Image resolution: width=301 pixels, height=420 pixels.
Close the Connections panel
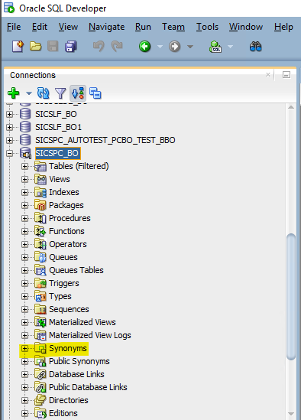[268, 75]
